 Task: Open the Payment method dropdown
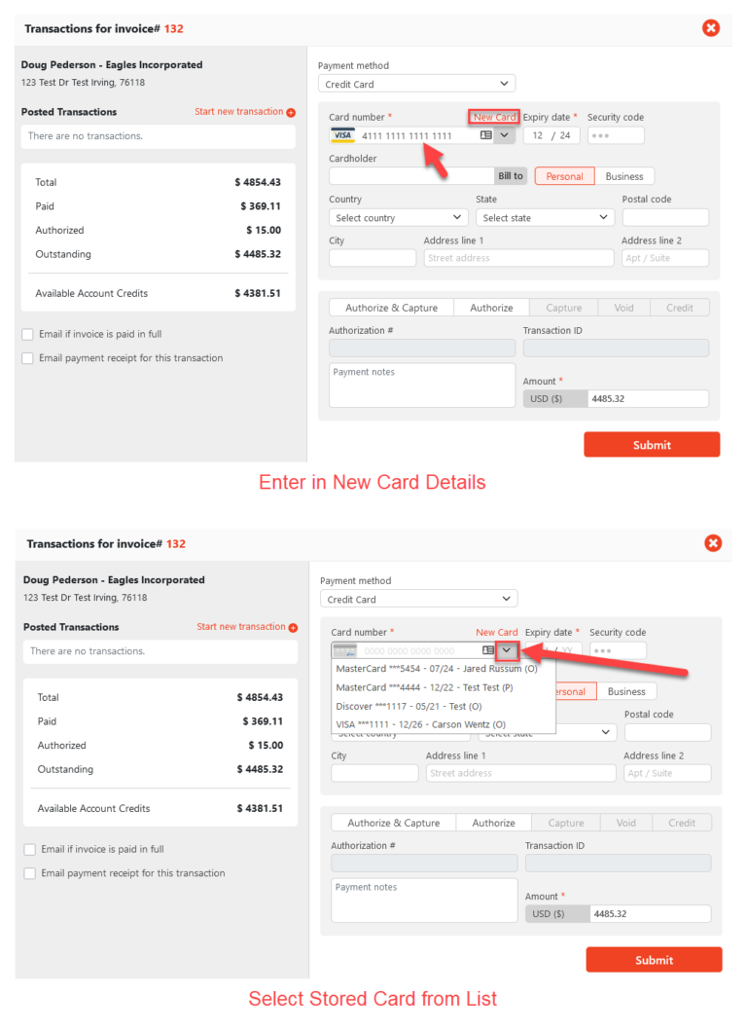(416, 83)
